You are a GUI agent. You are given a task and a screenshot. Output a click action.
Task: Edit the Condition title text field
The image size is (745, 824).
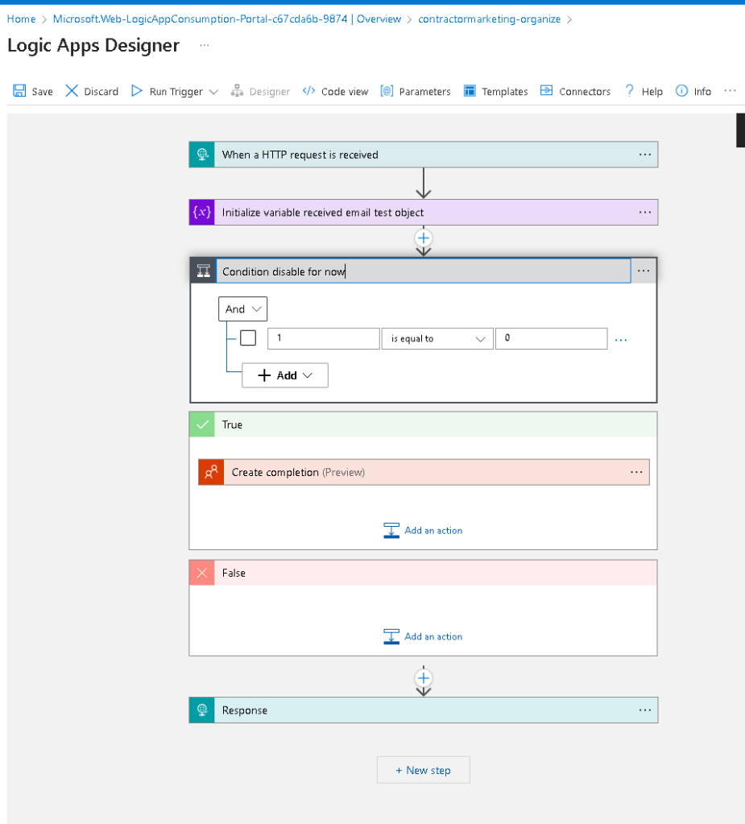coord(424,271)
